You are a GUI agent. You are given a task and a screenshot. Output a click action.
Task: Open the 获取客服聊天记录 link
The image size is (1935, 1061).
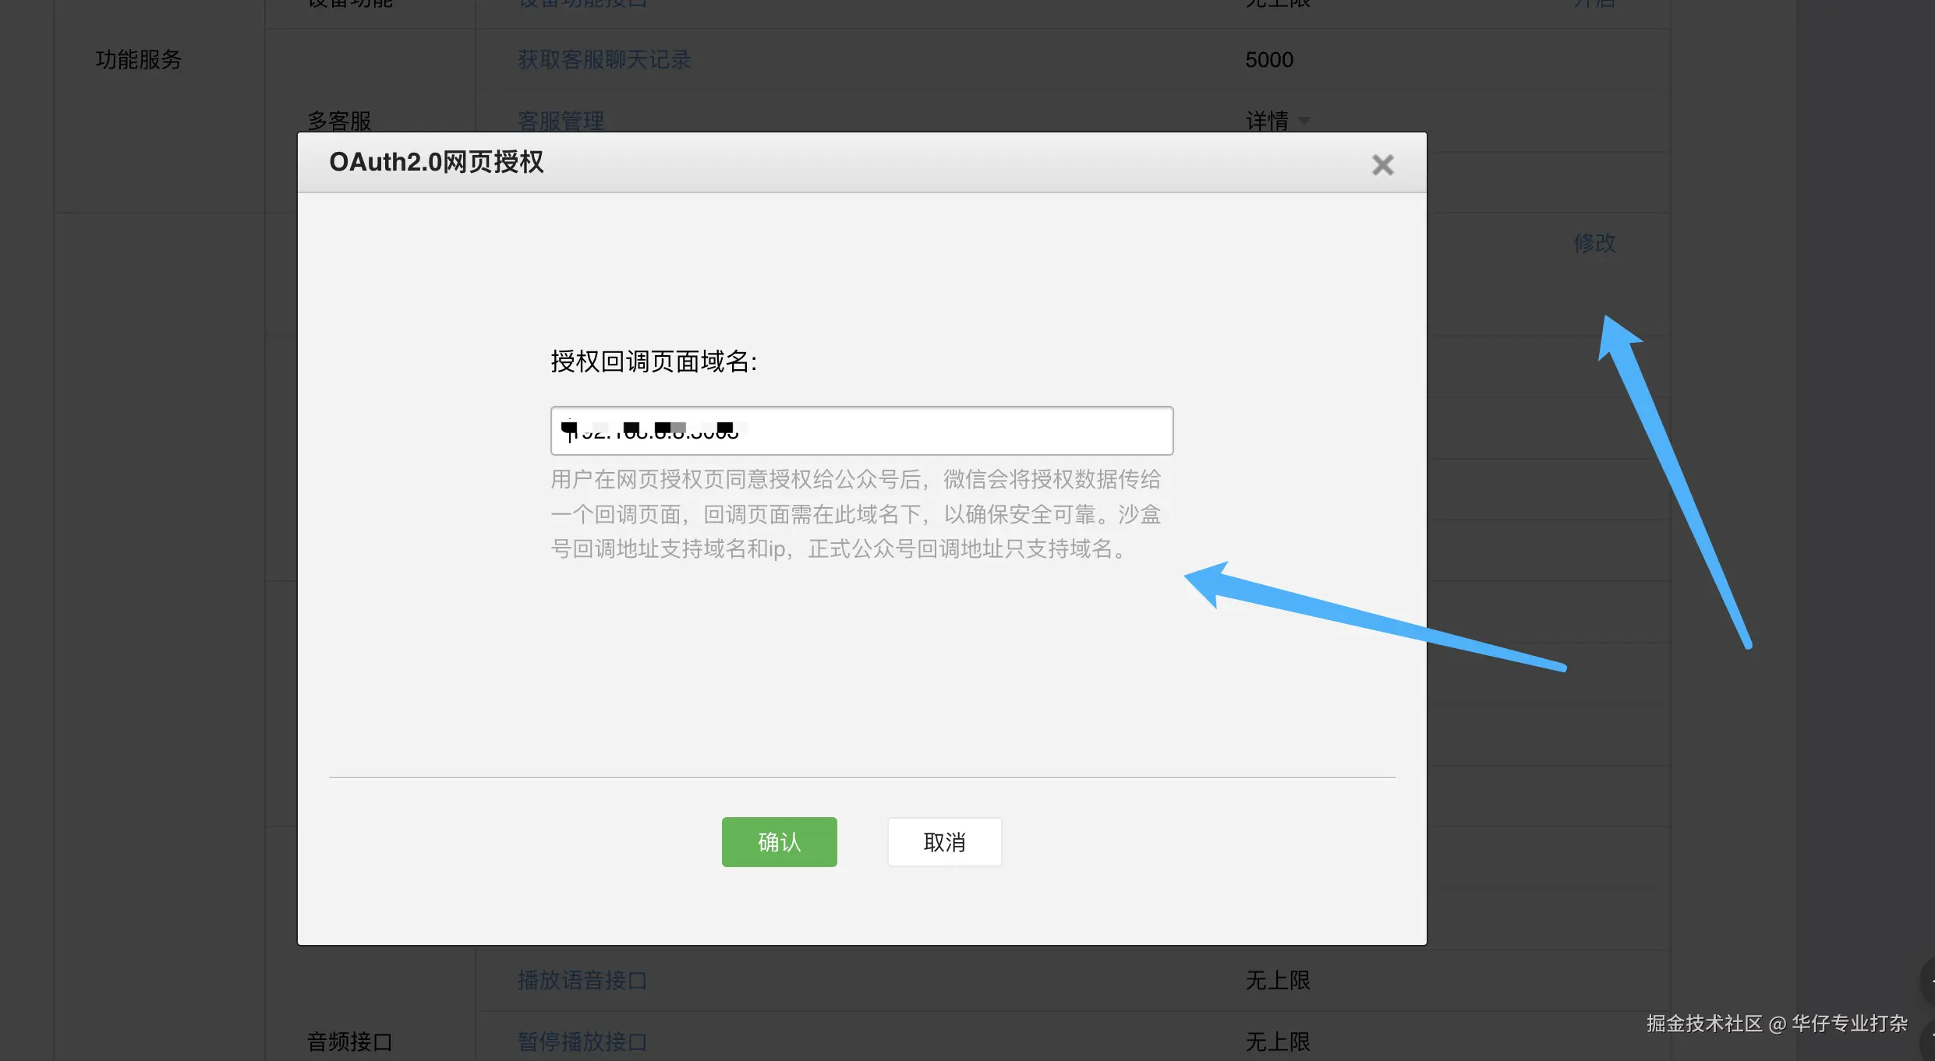tap(604, 60)
